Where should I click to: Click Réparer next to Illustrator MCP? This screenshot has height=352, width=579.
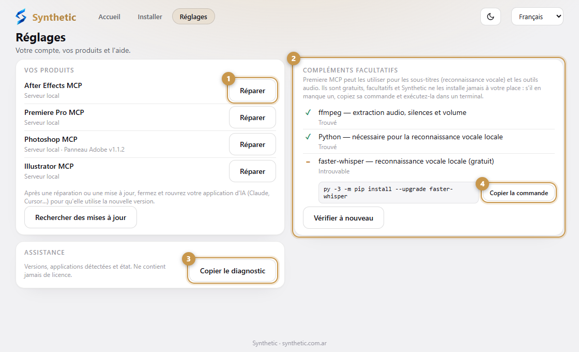pos(253,171)
